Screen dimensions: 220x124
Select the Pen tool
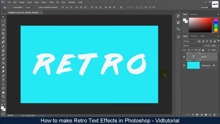(3, 76)
